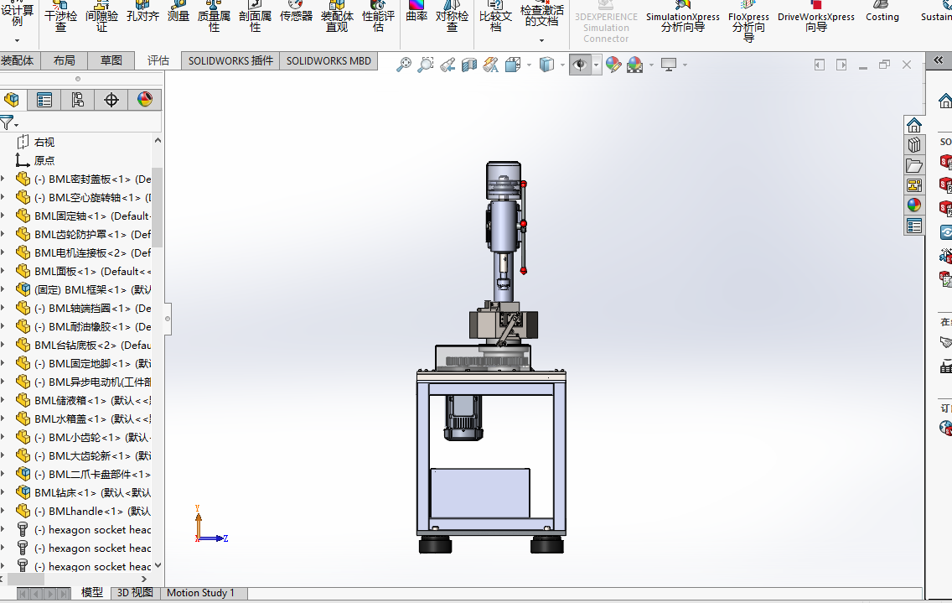Click Dynamic Annotation Views icon
The image size is (952, 603).
click(x=490, y=65)
